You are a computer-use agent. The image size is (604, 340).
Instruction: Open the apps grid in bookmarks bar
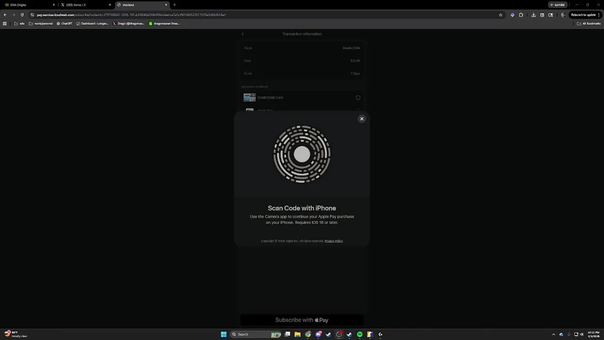(x=5, y=24)
